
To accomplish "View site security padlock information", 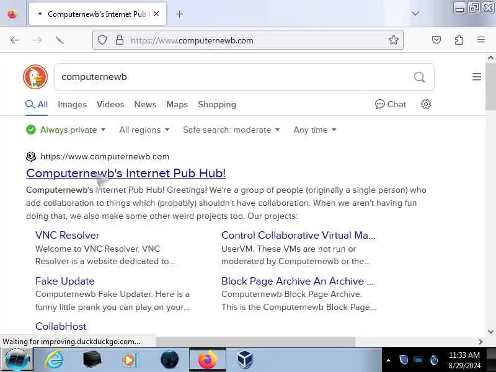I will 119,40.
